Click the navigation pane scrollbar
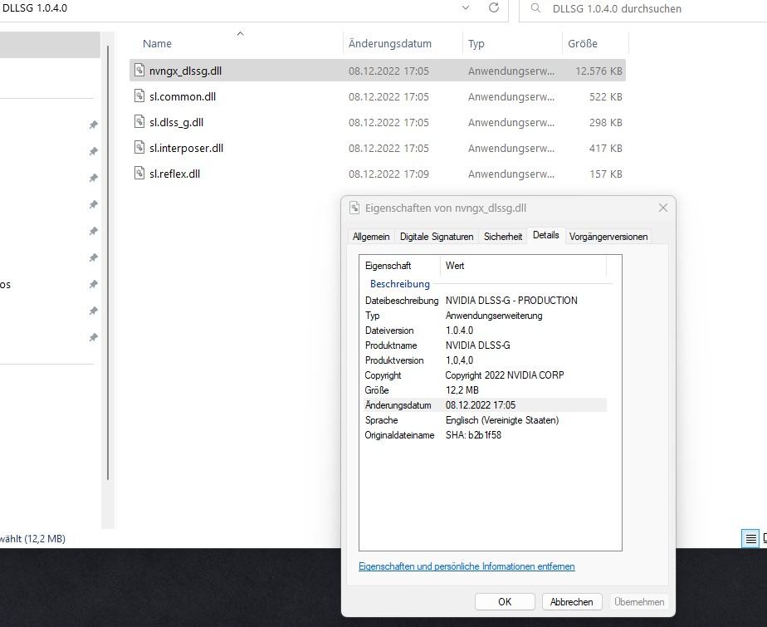The image size is (767, 627). point(108,262)
